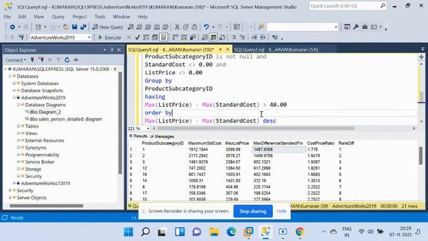The height and width of the screenshot is (241, 428).
Task: Click the Object Explorer horizontal scrollbar
Action: click(46, 206)
